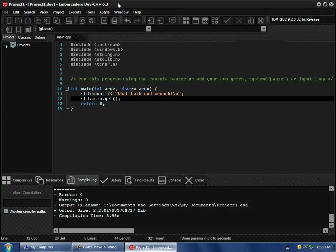The width and height of the screenshot is (336, 252).
Task: Click the New file toolbar icon
Action: (9, 21)
